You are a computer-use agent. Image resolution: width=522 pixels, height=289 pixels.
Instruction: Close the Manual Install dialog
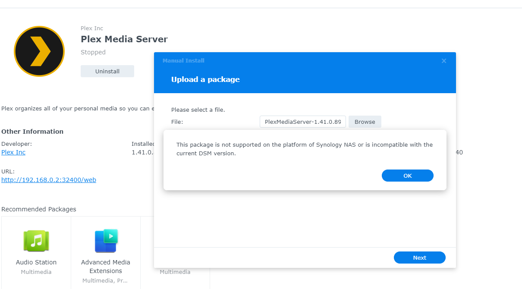444,61
